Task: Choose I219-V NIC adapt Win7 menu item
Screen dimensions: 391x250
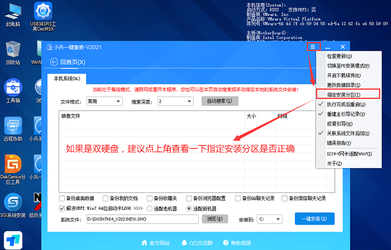Action: tap(349, 154)
